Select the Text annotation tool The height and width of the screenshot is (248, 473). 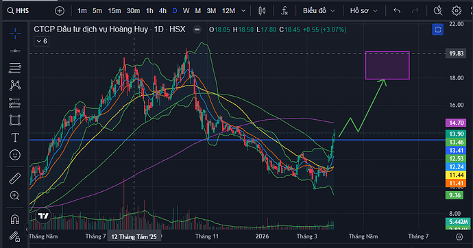pos(15,138)
